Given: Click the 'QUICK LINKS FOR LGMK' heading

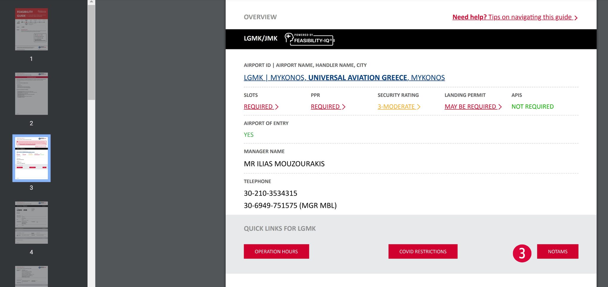Looking at the screenshot, I should (x=280, y=229).
